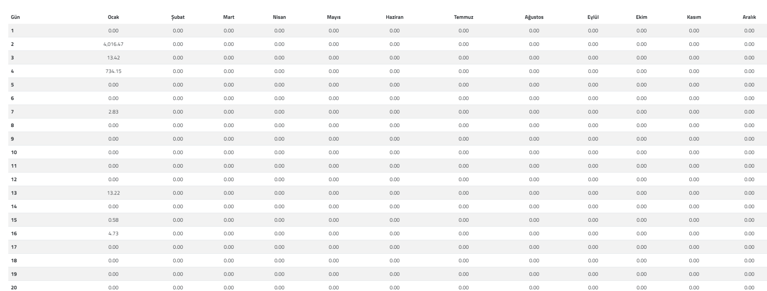Click the 13.22 value on day 13
This screenshot has width=767, height=291.
[x=113, y=193]
